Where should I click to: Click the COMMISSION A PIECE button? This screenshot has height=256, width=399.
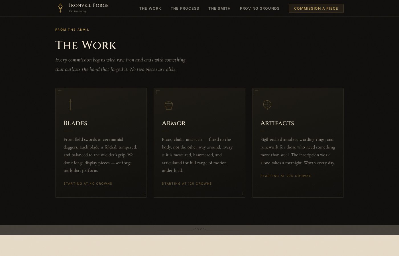coord(316,8)
